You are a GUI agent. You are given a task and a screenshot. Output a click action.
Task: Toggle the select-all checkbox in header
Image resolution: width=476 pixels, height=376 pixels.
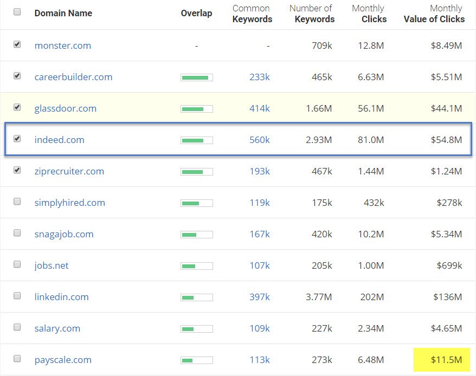(x=17, y=12)
